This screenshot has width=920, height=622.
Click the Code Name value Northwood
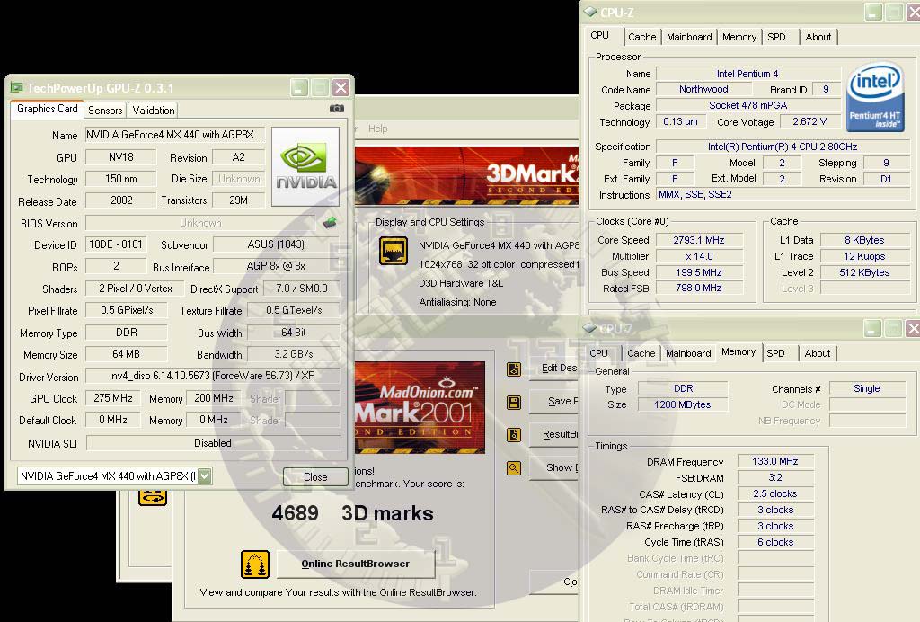click(x=703, y=89)
